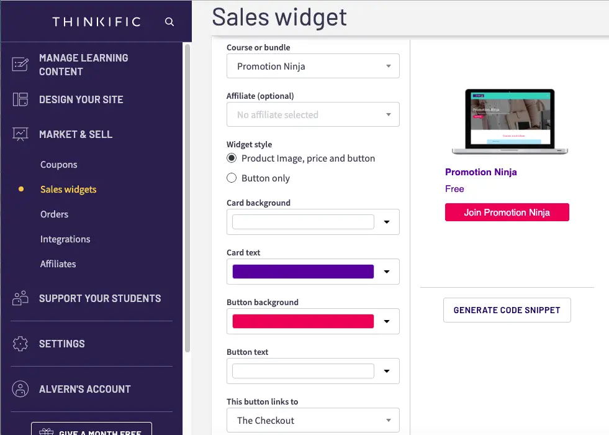Click the Settings gear icon
609x435 pixels.
[x=20, y=344]
